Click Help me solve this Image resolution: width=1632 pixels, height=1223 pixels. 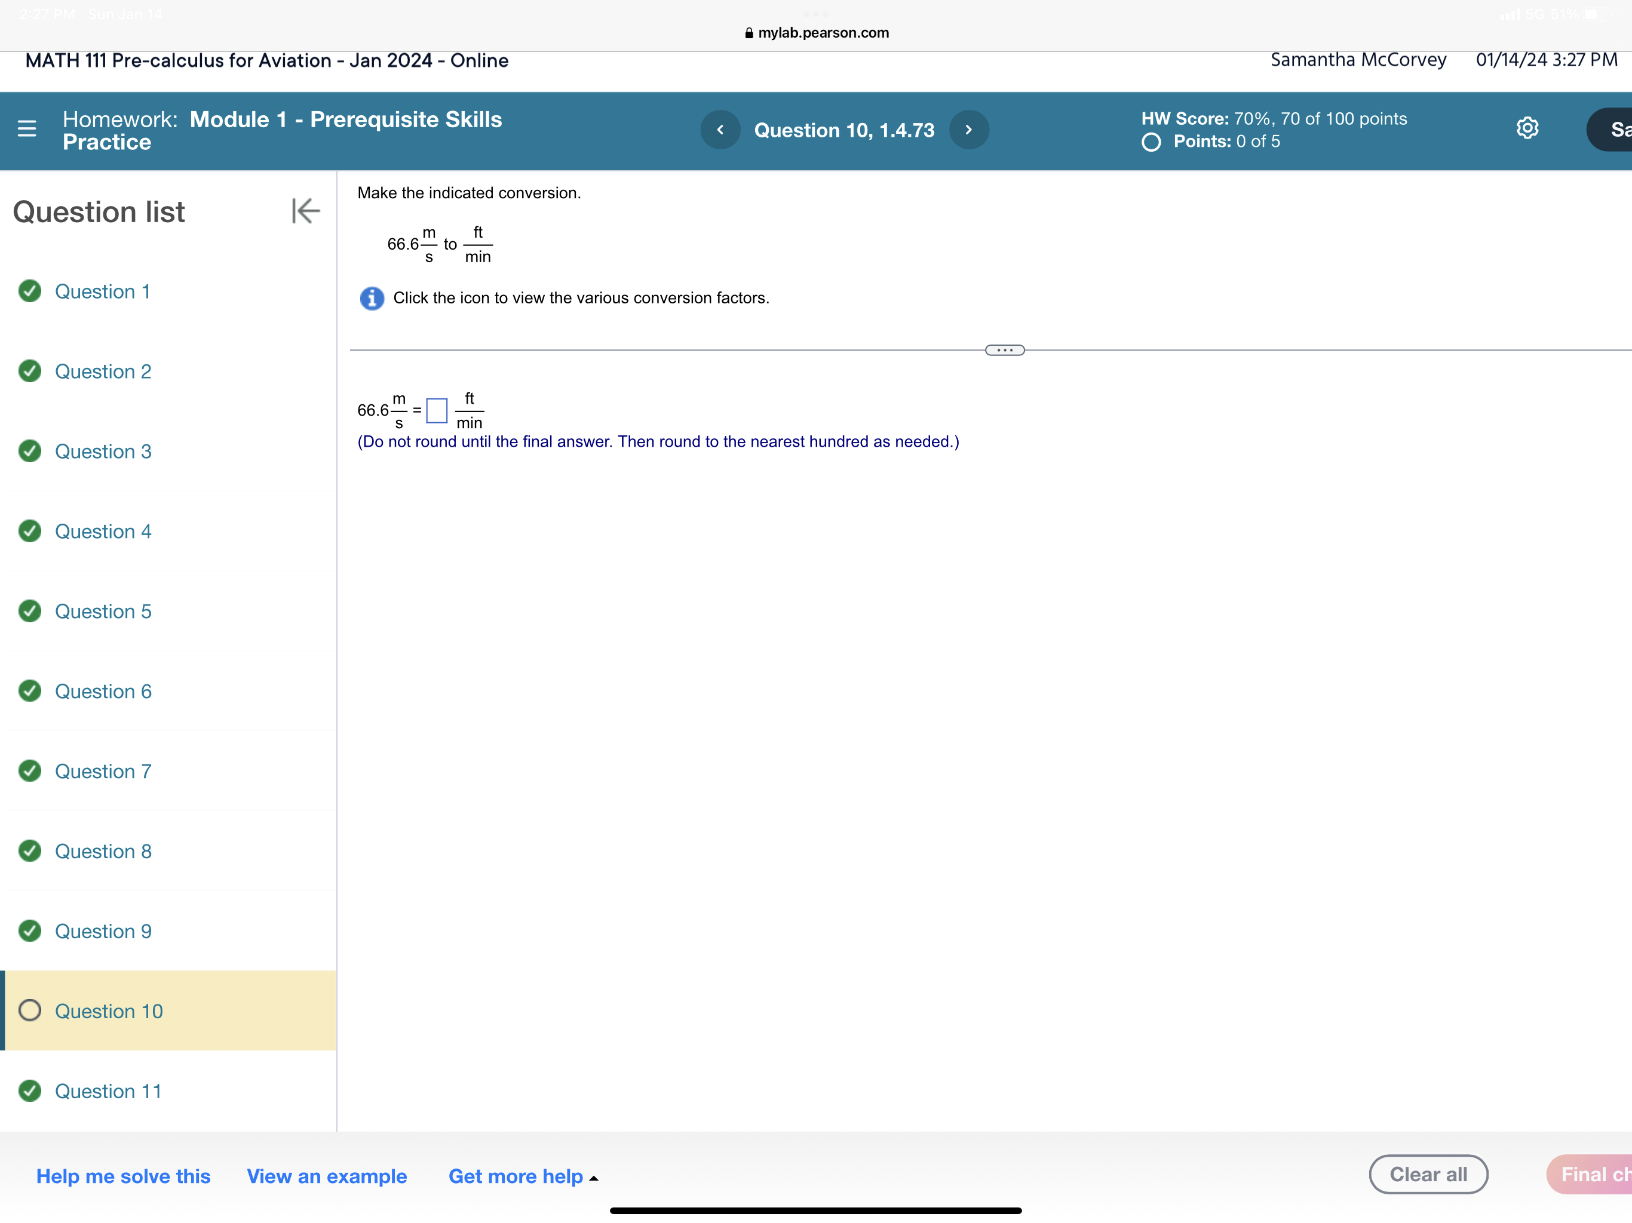point(122,1176)
